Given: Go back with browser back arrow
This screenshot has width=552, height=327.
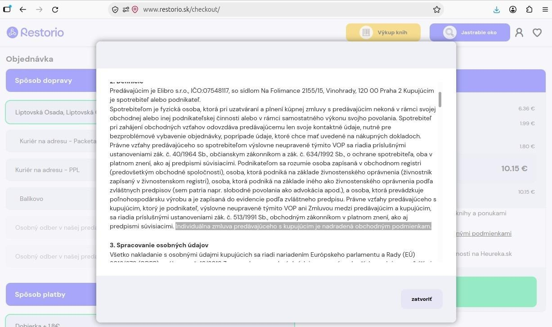Looking at the screenshot, I should tap(23, 9).
